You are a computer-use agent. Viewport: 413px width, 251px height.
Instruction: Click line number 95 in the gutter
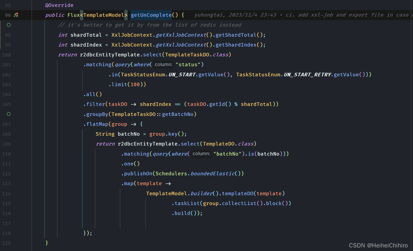[8, 5]
